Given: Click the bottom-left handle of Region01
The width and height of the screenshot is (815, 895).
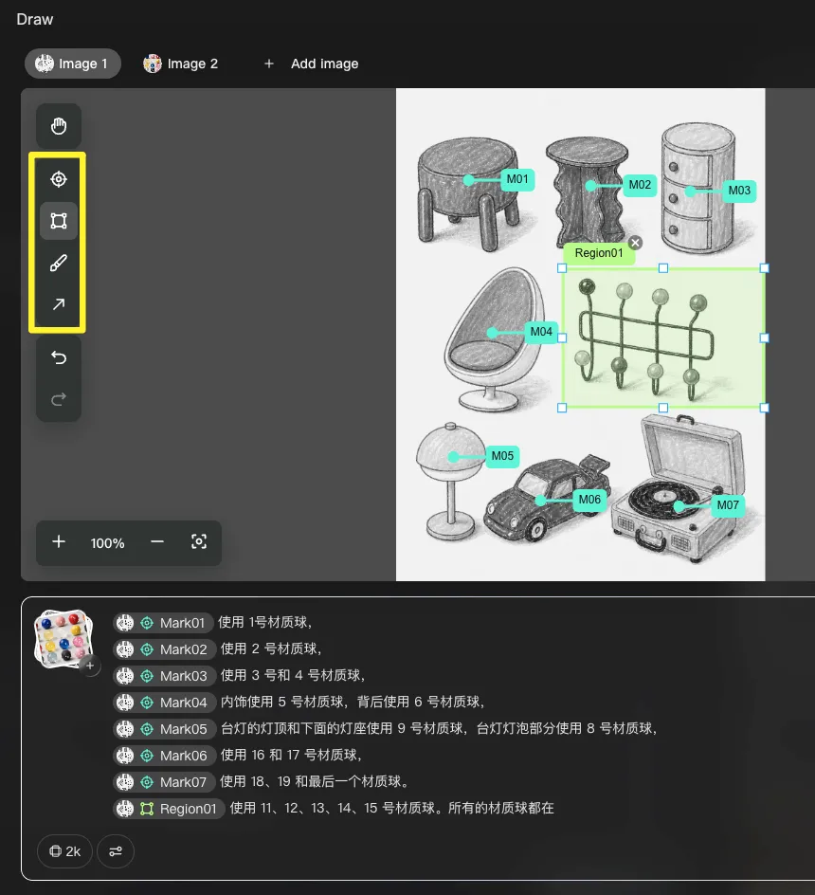Looking at the screenshot, I should pos(562,408).
